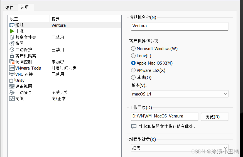The width and height of the screenshot is (243, 157).
Task: Select the Microsoft Windows(W) radio button
Action: tap(133, 48)
